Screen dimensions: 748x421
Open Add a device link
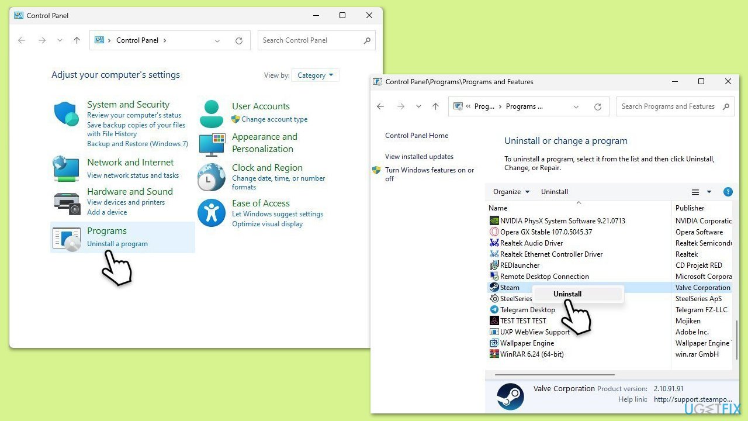coord(107,212)
